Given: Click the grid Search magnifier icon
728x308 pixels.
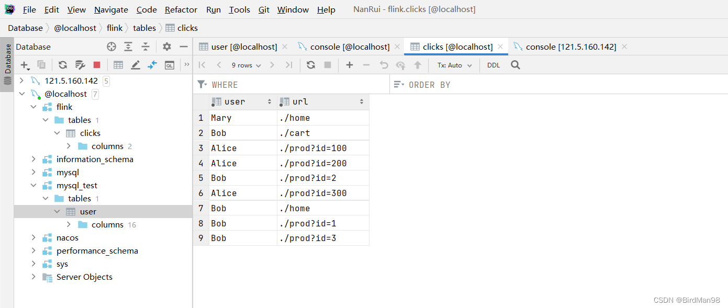Looking at the screenshot, I should pos(516,65).
